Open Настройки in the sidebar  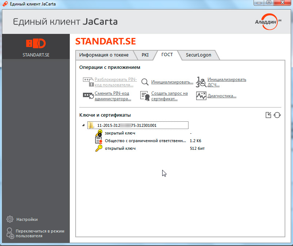click(x=27, y=219)
